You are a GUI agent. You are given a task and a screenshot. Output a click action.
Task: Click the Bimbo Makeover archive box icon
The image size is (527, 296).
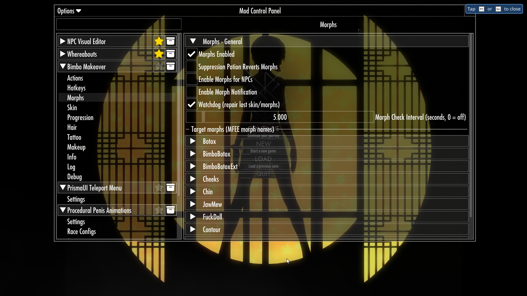(x=170, y=67)
